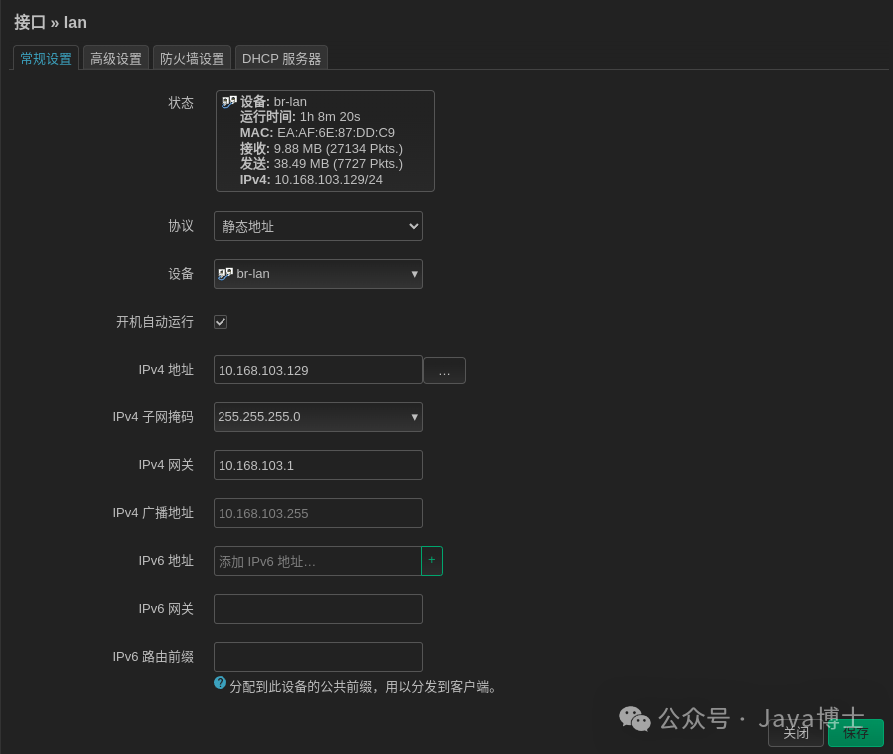Click the "..." button beside IPv4 地址
The image size is (893, 754).
[x=444, y=370]
